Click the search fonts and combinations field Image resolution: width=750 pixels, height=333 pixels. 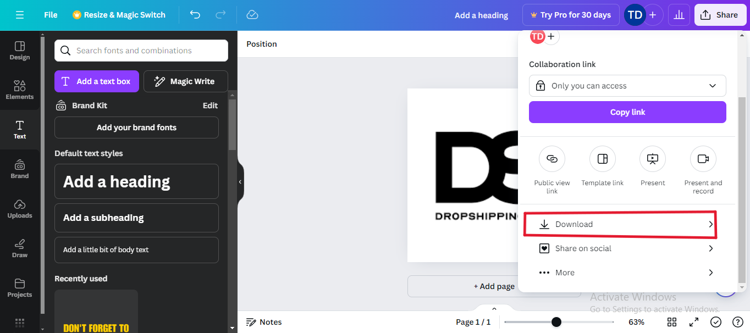141,51
